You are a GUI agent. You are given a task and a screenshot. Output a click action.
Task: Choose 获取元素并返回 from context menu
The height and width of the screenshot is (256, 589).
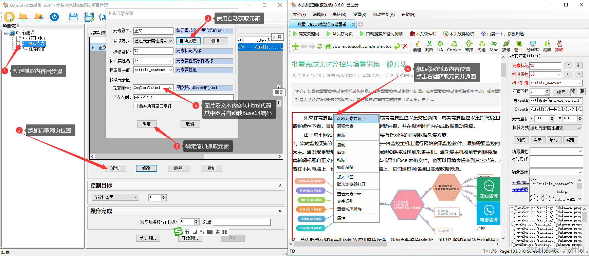[x=356, y=119]
